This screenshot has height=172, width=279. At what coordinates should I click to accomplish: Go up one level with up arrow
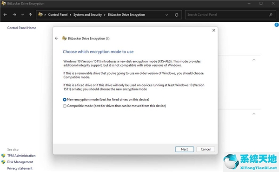[x=30, y=15]
